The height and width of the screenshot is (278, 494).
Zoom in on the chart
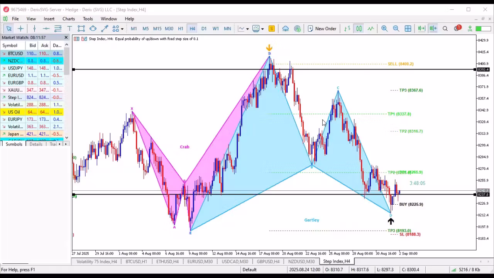(384, 29)
